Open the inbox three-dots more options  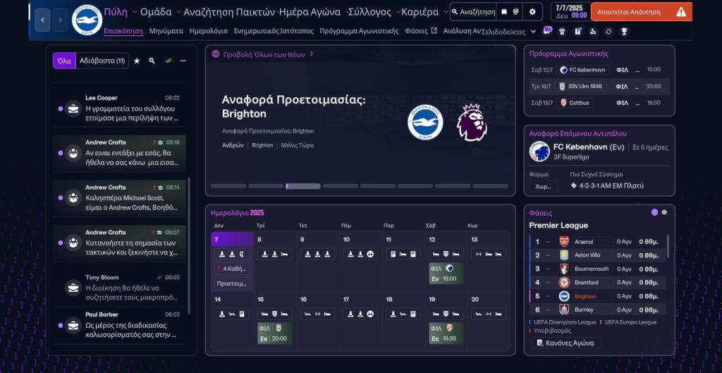tap(183, 61)
